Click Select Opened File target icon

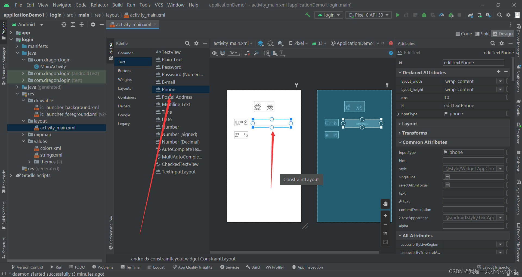(x=64, y=24)
